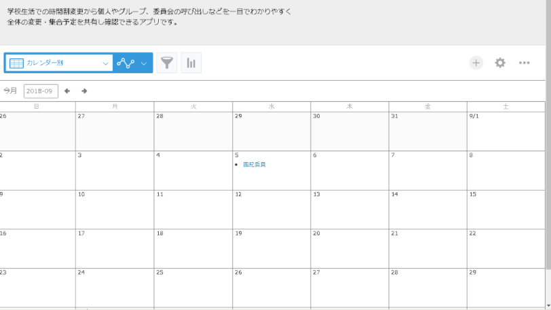Open app settings gear icon

click(x=500, y=63)
